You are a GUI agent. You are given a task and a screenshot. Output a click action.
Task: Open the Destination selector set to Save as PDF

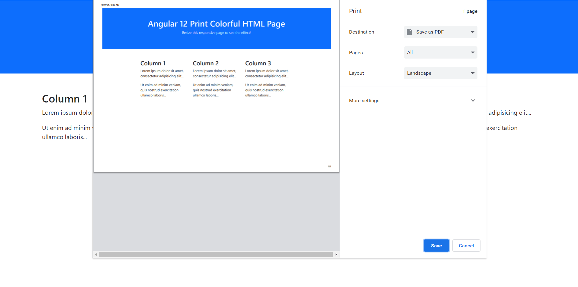click(440, 32)
